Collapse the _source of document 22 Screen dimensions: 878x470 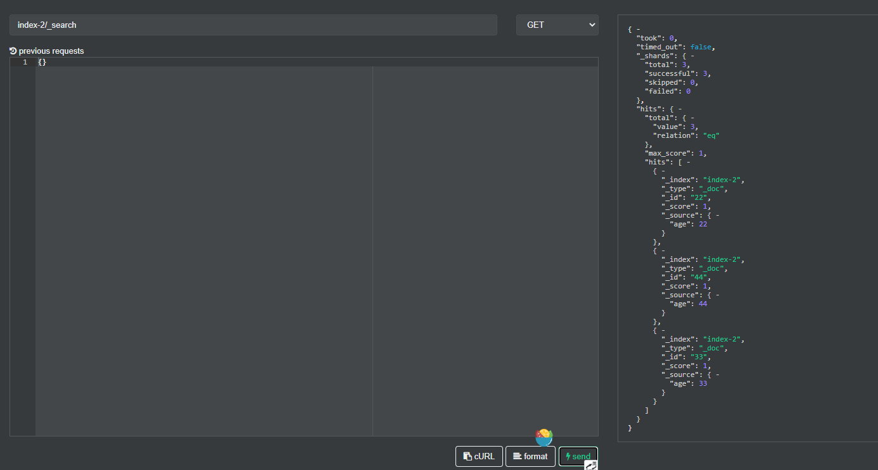point(716,215)
